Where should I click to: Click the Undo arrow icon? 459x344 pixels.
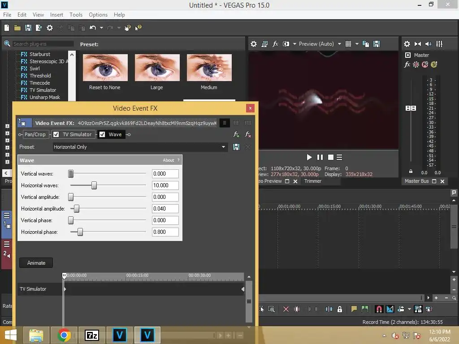click(93, 28)
